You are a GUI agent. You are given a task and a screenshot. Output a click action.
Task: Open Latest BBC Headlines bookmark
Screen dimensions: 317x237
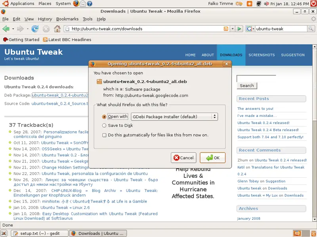pos(67,40)
